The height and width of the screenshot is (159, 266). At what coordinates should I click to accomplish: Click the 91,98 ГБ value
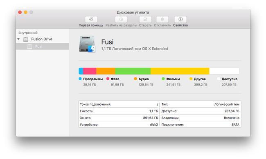(117, 85)
